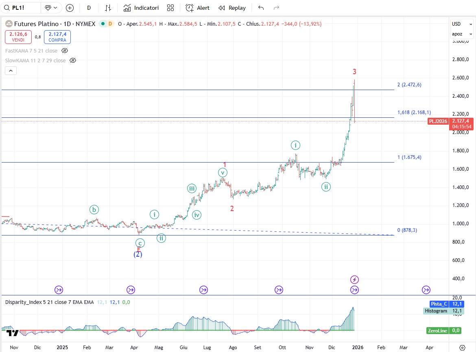The height and width of the screenshot is (352, 476).
Task: Open the diamond plan dropdown
Action: click(x=51, y=8)
